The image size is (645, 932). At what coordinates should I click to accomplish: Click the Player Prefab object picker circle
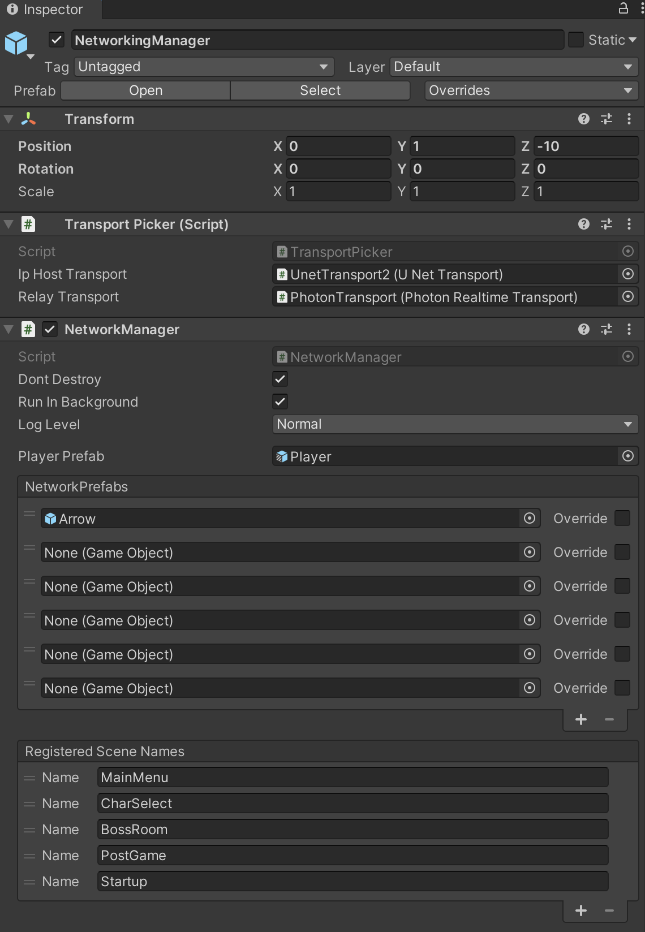pyautogui.click(x=628, y=456)
